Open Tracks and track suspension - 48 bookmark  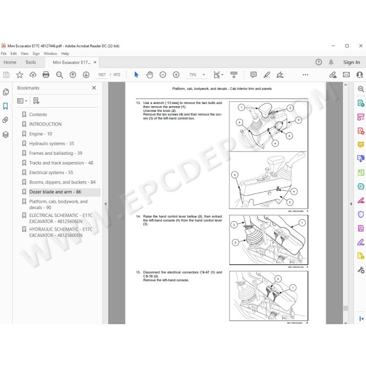tap(61, 163)
